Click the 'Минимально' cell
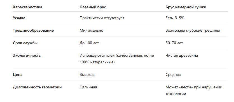Viewport: 234px width, 102px height. (92, 31)
